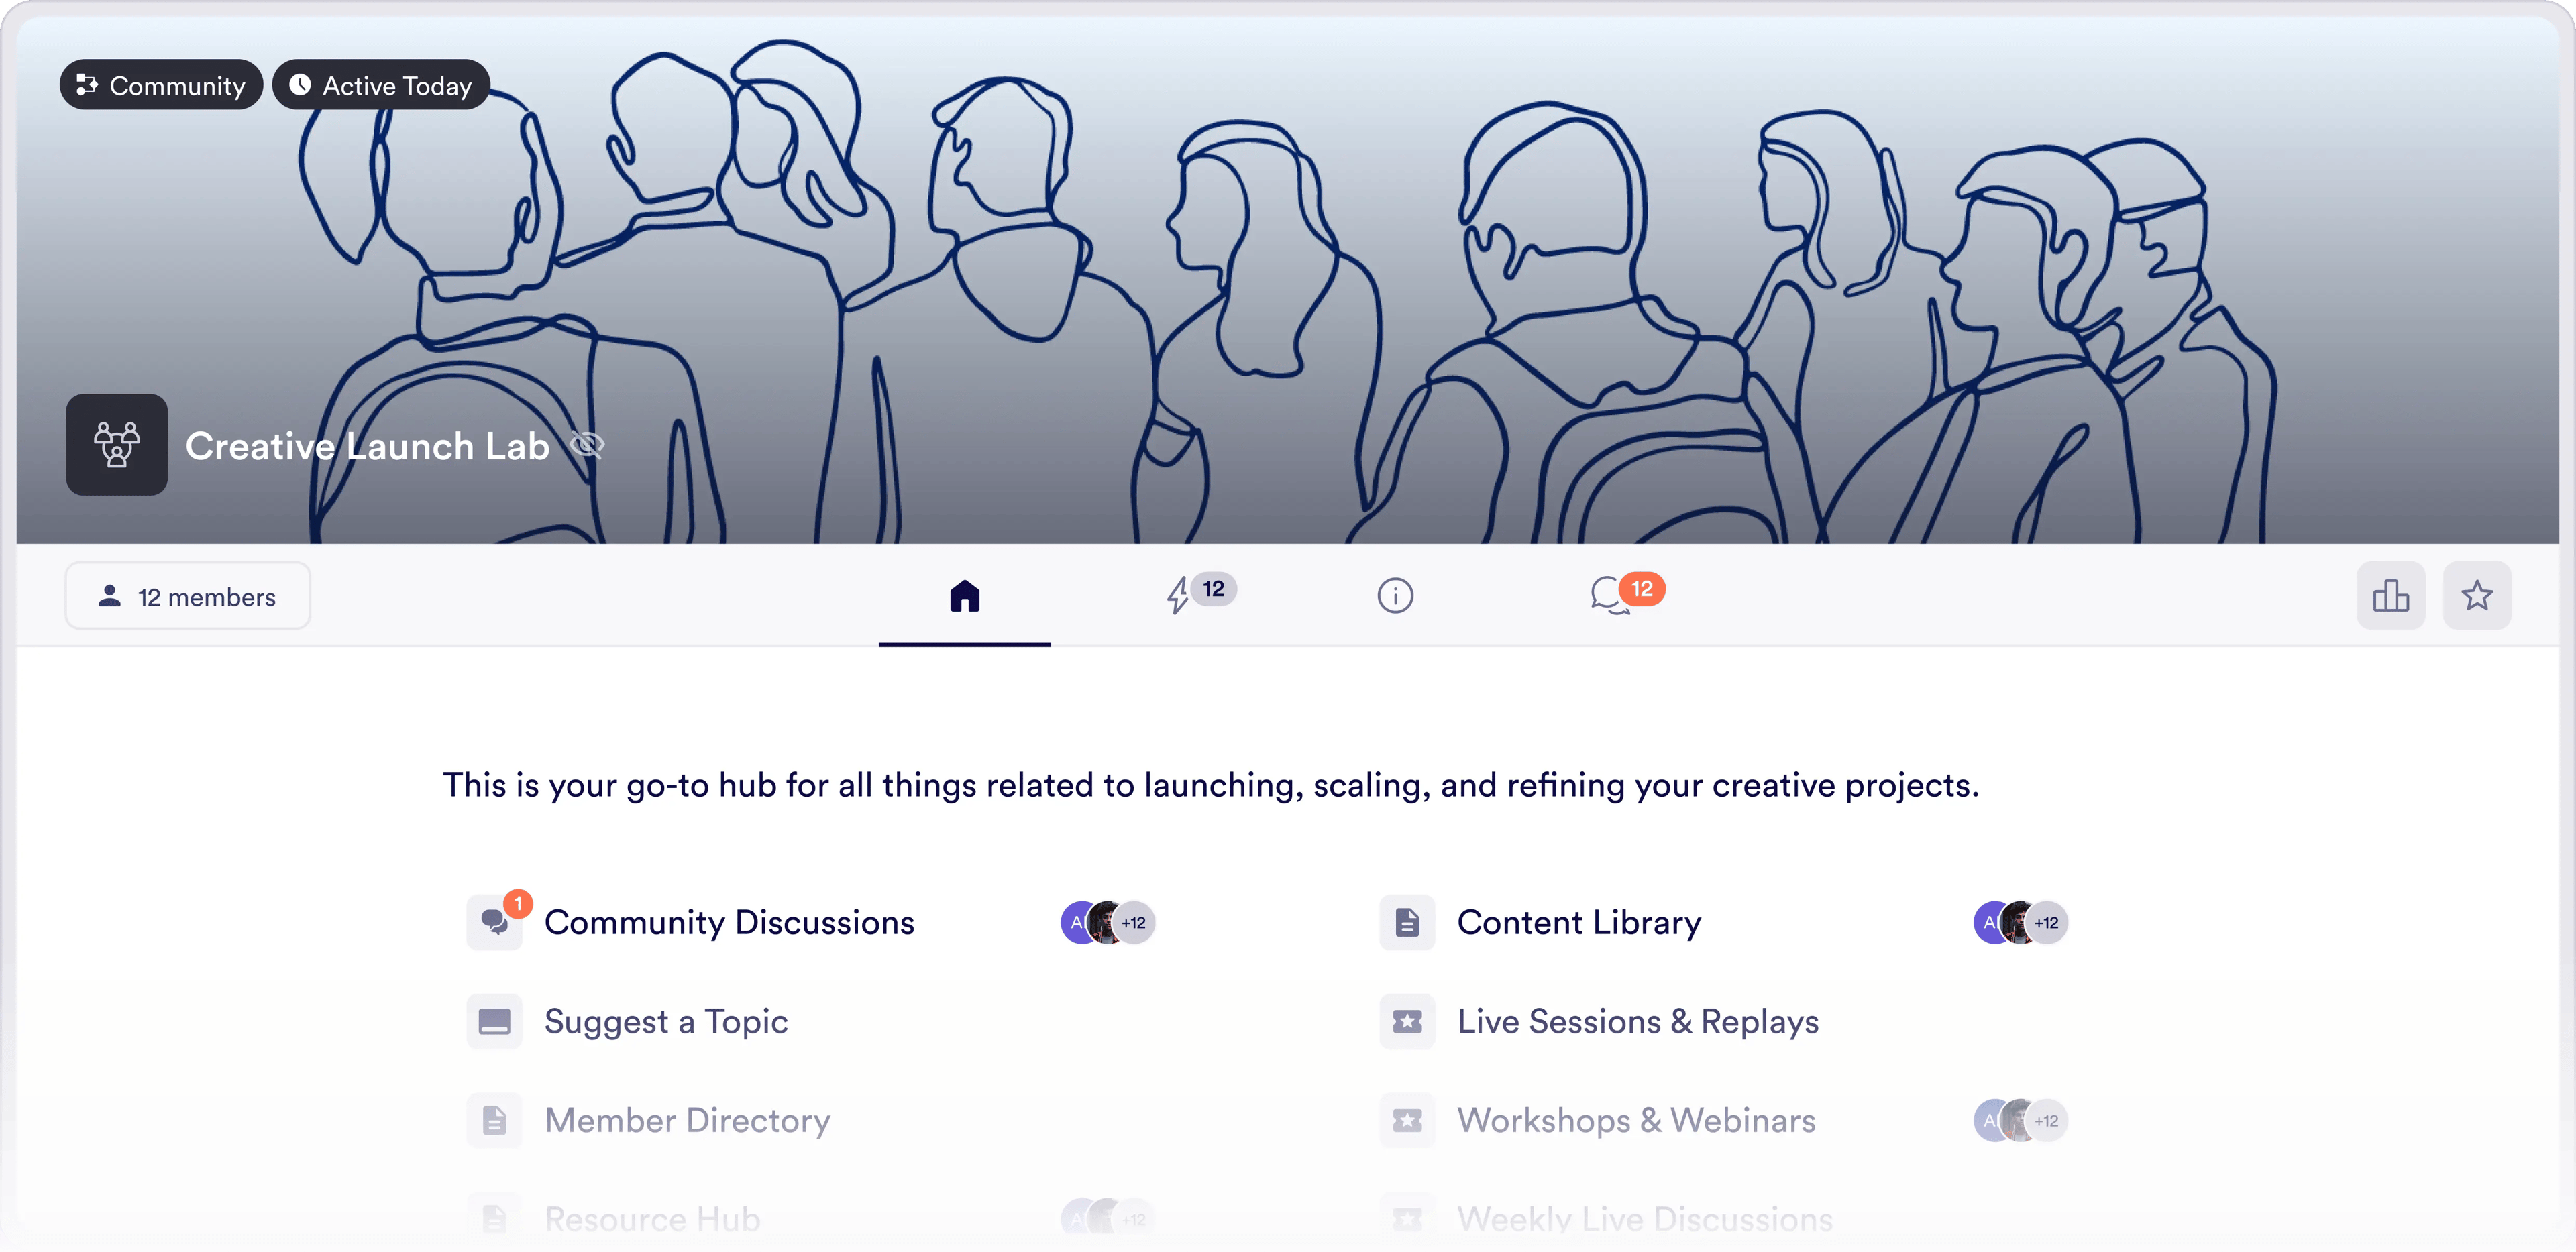Open Live Sessions & Replays
2576x1252 pixels.
click(x=1638, y=1021)
